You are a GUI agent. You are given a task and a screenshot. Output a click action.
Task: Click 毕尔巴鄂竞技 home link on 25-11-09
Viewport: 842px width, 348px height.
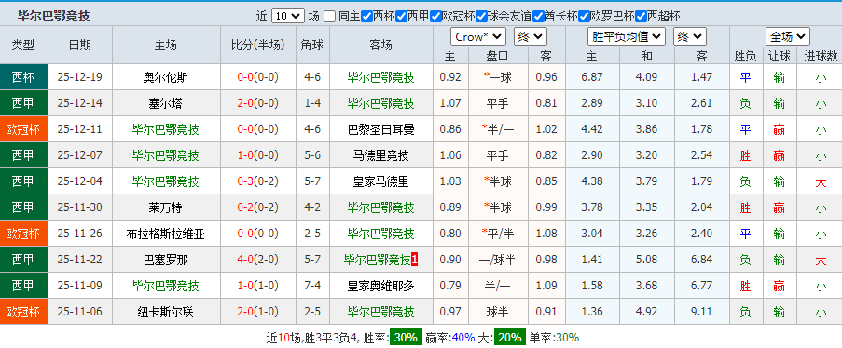click(x=165, y=286)
